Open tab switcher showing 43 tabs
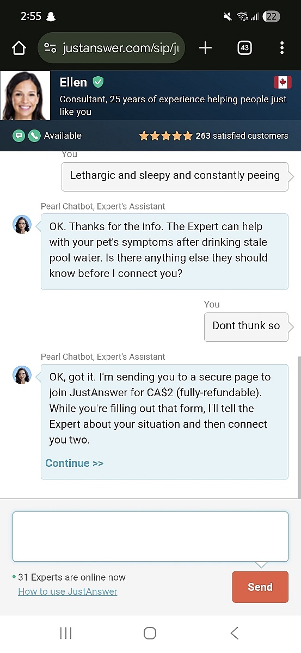Image resolution: width=301 pixels, height=653 pixels. pos(244,48)
